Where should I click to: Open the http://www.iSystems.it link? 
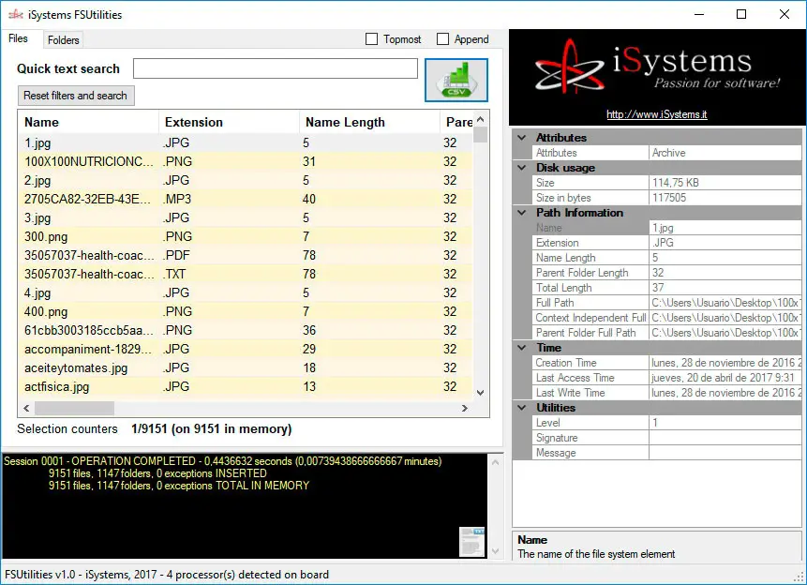[x=656, y=114]
